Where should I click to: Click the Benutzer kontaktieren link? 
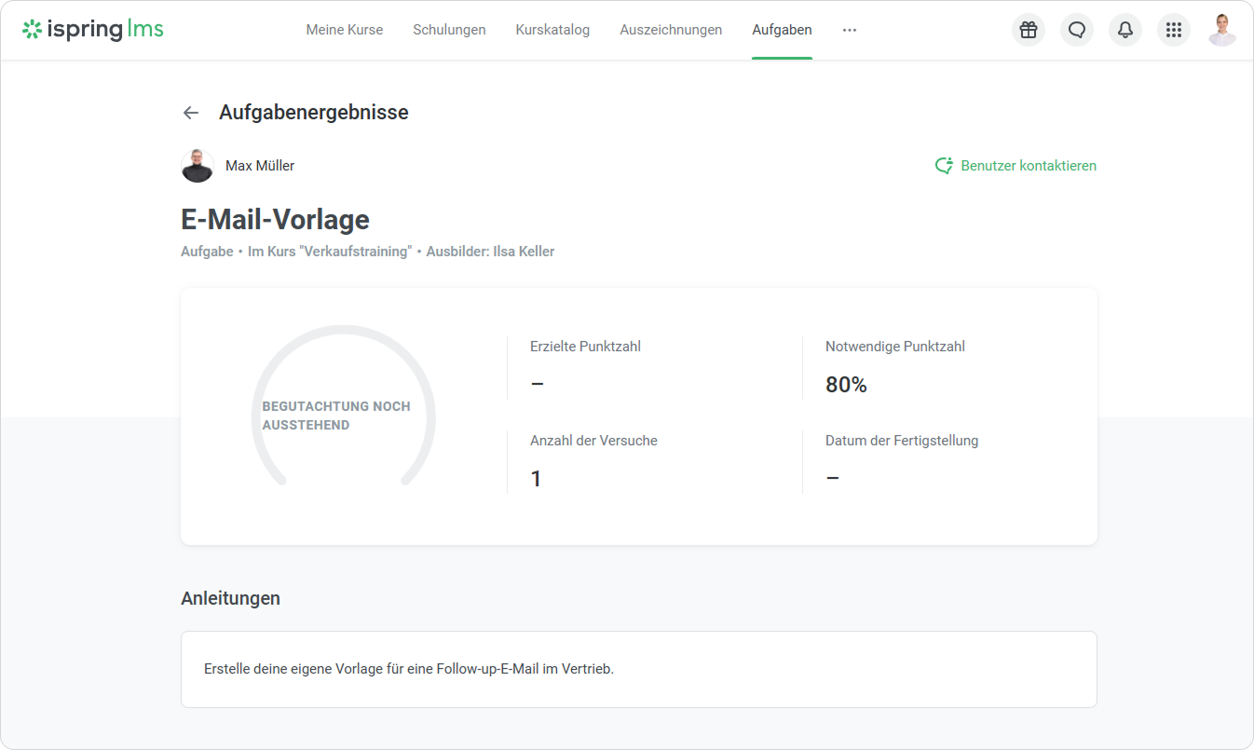pyautogui.click(x=1028, y=166)
